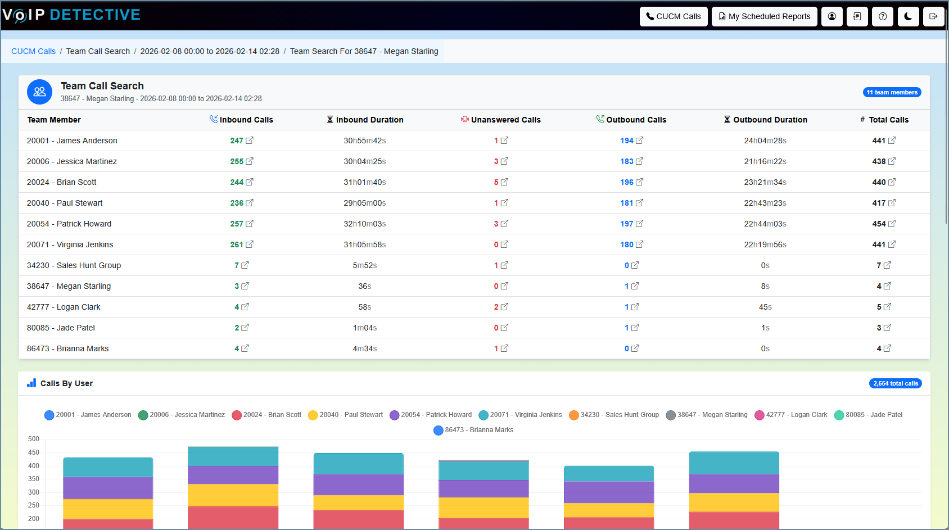Toggle dark mode moon icon
This screenshot has height=530, width=949.
pyautogui.click(x=908, y=16)
